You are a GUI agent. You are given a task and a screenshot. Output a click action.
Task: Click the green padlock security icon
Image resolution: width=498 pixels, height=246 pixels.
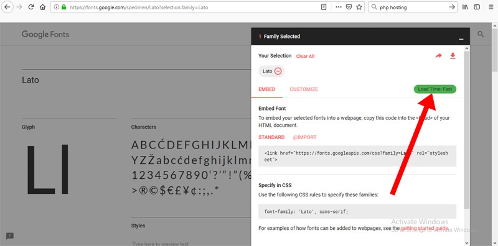point(64,7)
